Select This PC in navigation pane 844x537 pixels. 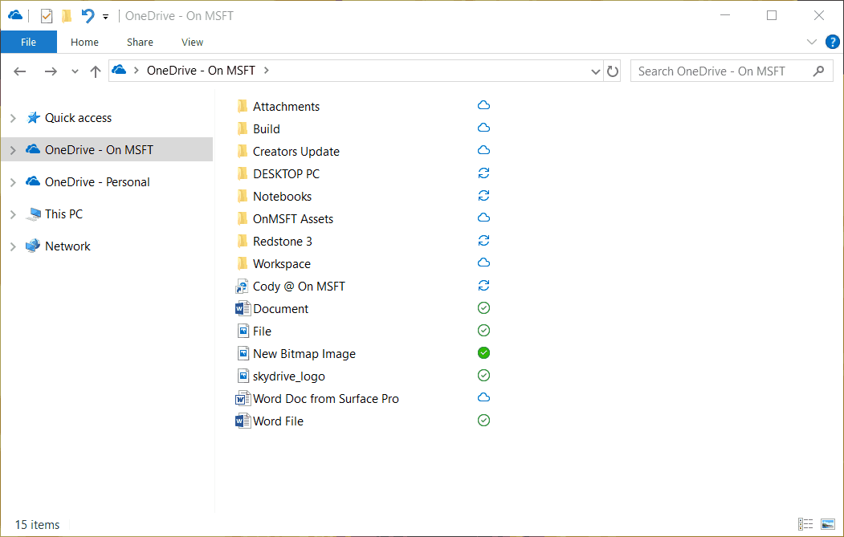pos(63,214)
